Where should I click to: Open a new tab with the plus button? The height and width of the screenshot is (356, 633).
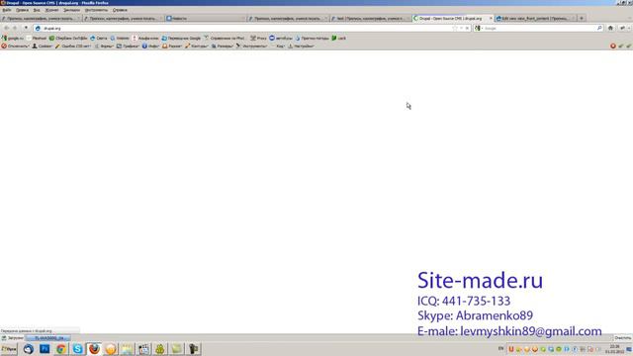[582, 18]
